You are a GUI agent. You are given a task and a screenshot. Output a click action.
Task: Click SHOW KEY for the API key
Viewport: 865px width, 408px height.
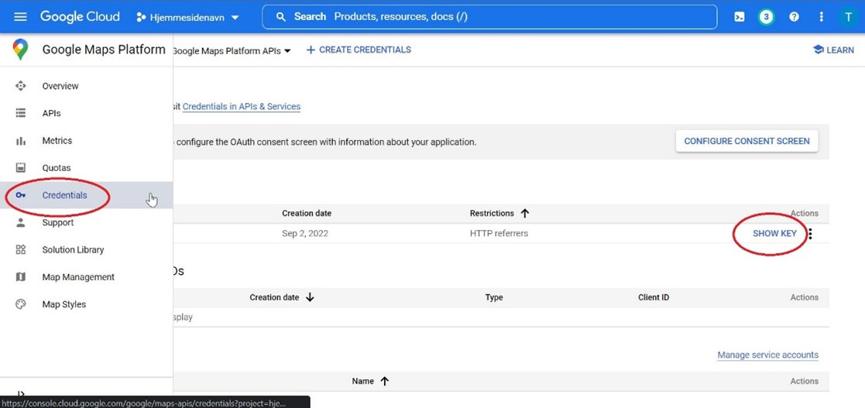tap(774, 233)
